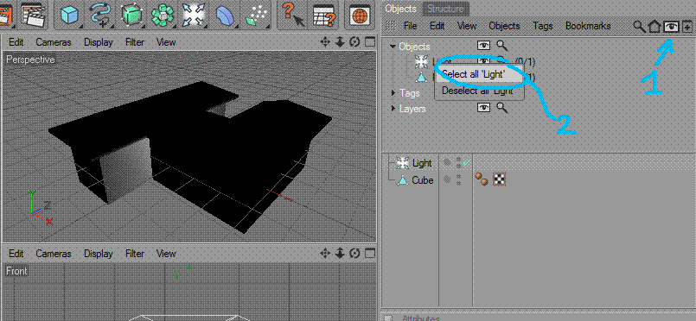Switch to the Objects tab
The image size is (696, 321).
(x=401, y=9)
